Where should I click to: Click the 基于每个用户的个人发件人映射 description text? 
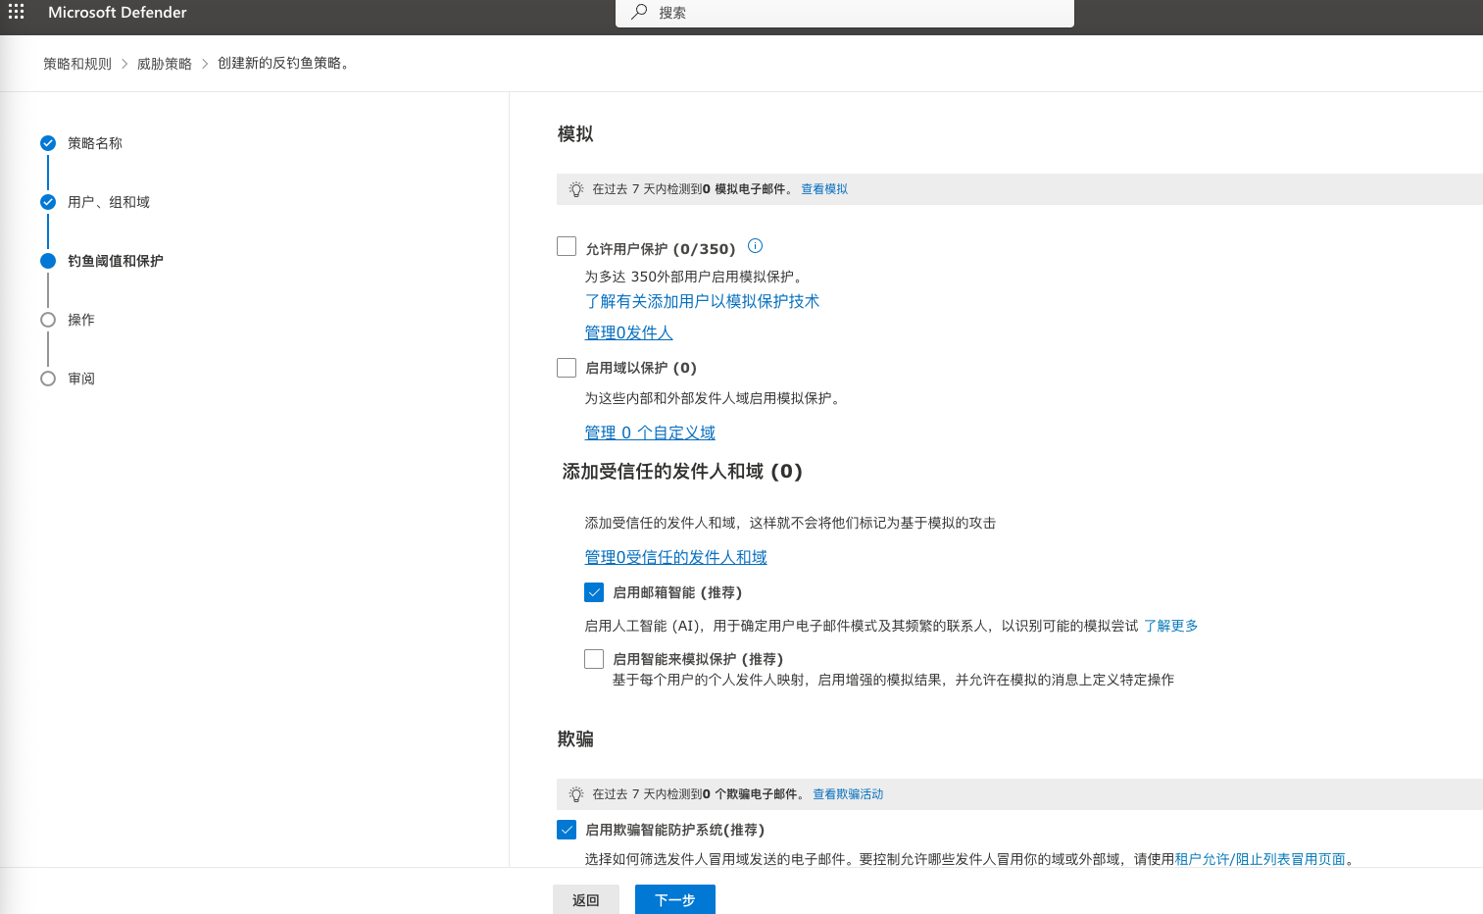(893, 680)
